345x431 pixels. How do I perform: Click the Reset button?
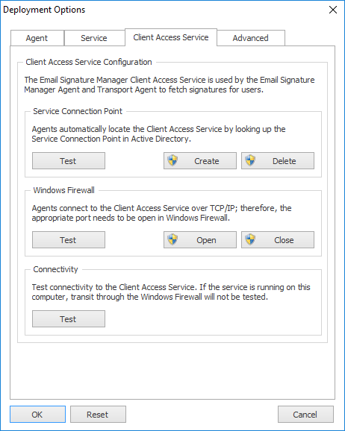click(98, 415)
